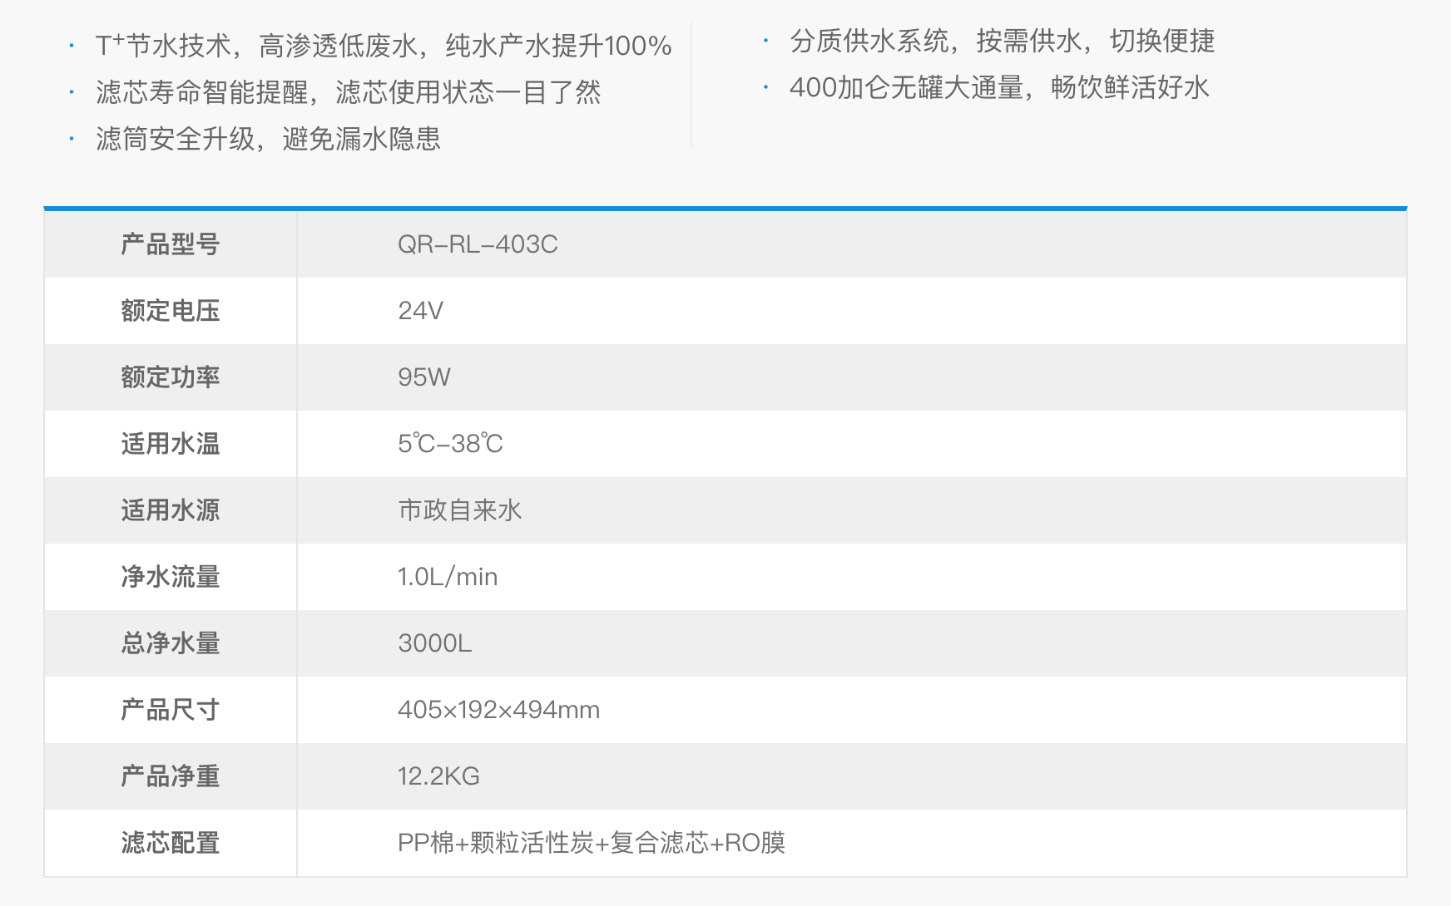Click the 1.0L/min flow rate value
The image size is (1451, 906).
point(448,577)
